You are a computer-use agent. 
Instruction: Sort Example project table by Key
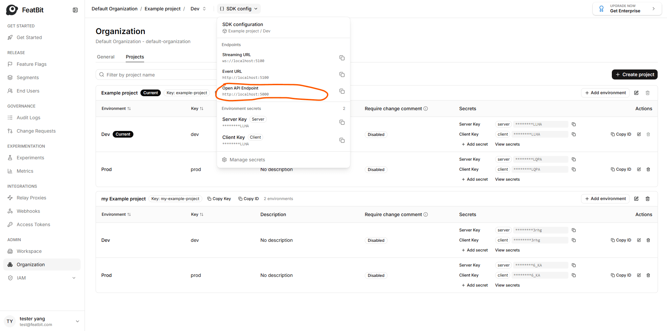(x=197, y=109)
